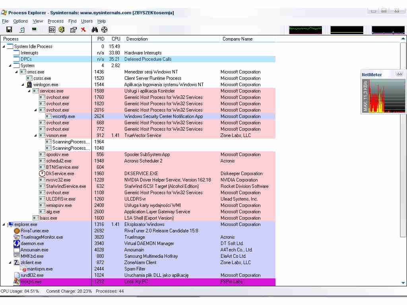Screen dimensions: 407x305
Task: Open the Find menu
Action: pyautogui.click(x=72, y=21)
